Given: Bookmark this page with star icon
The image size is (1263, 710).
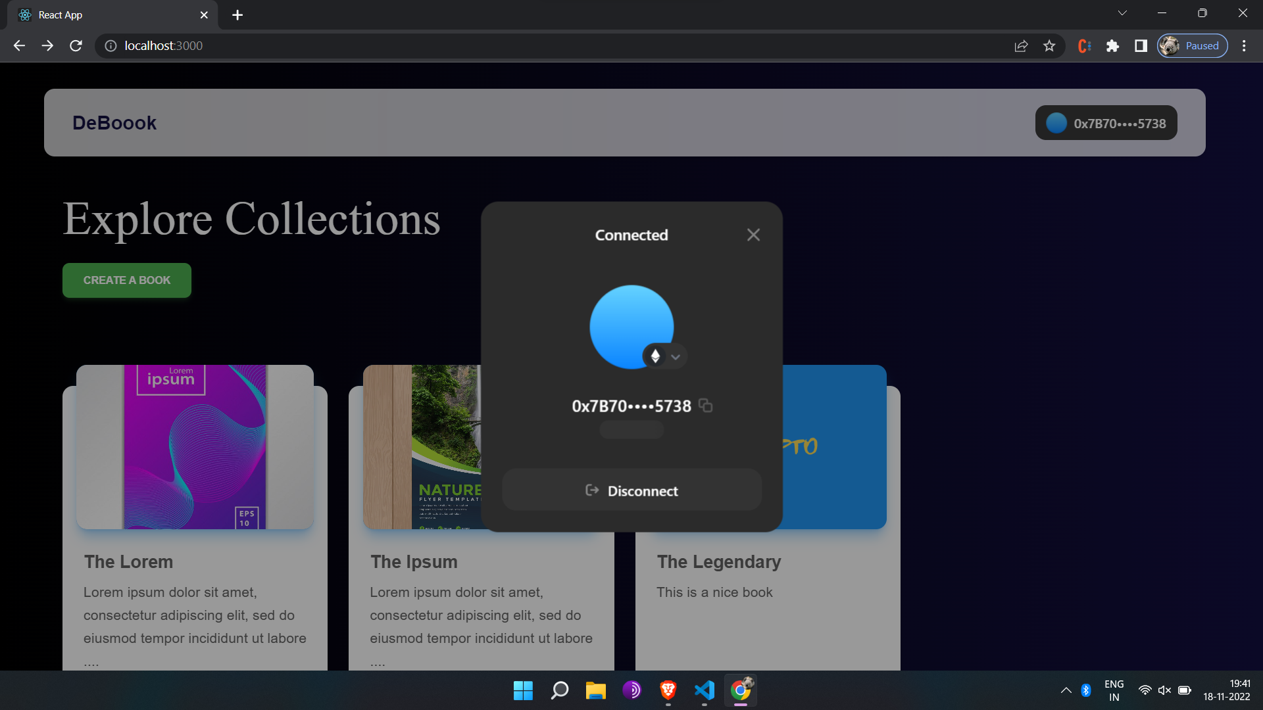Looking at the screenshot, I should (1049, 46).
